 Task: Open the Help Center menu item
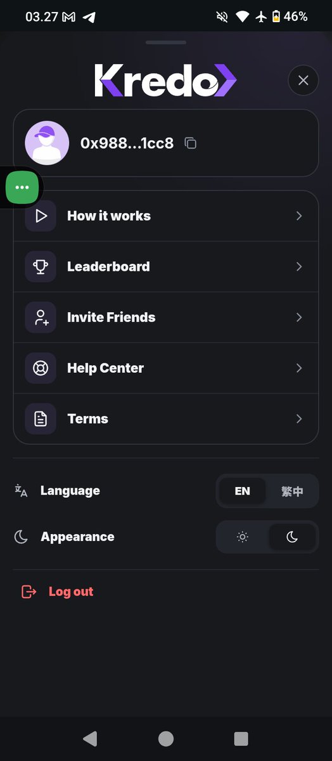(x=166, y=368)
